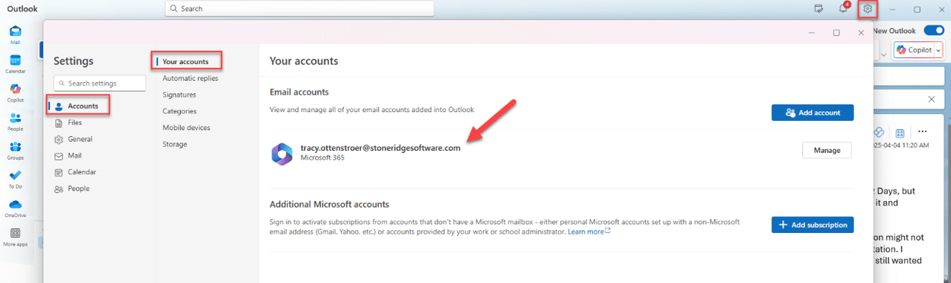Open the General settings category
The width and height of the screenshot is (951, 283).
tap(80, 139)
